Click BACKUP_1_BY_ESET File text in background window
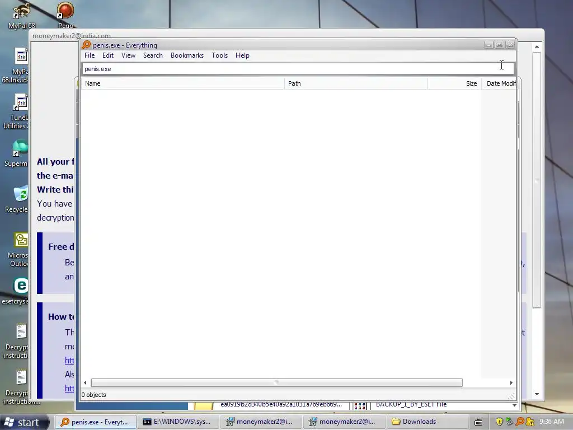 tap(411, 404)
